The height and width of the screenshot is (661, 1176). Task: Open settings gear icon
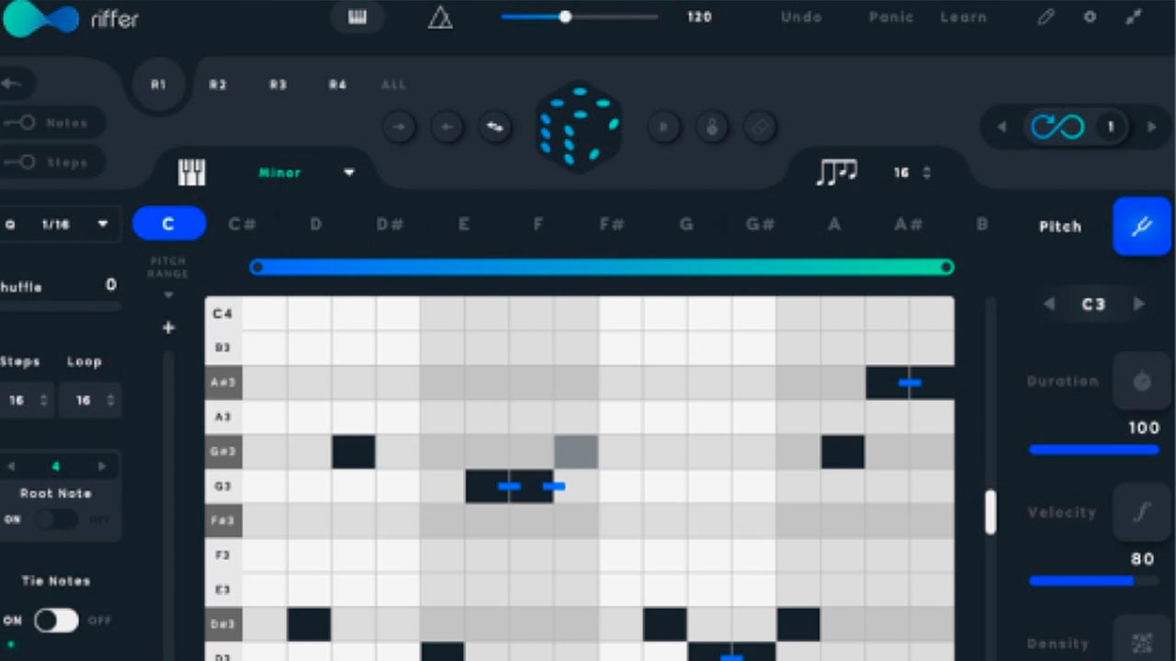click(1090, 17)
